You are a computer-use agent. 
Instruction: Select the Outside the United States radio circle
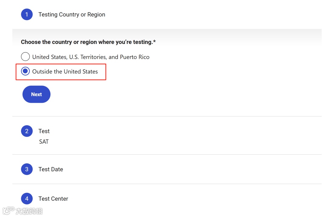(x=25, y=71)
